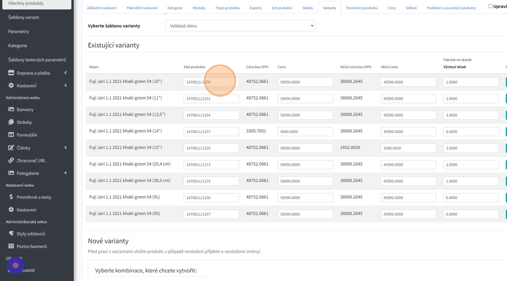Click the Stránky pages icon
Image resolution: width=507 pixels, height=281 pixels.
coord(11,122)
